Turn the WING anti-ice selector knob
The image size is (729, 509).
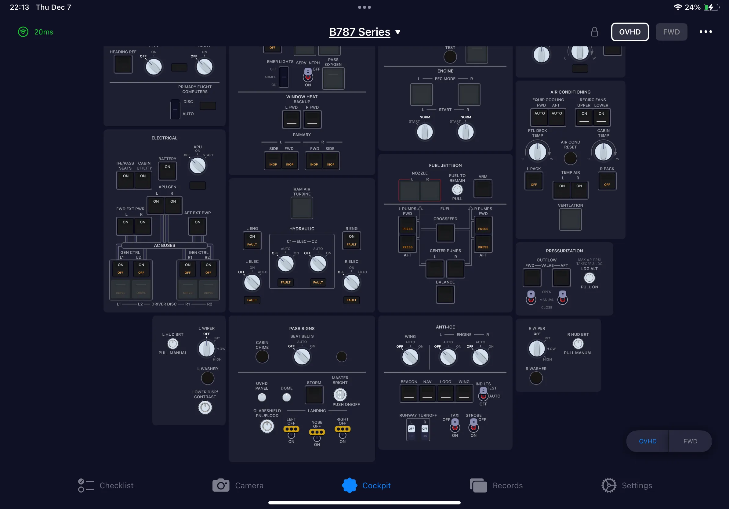[x=410, y=357]
